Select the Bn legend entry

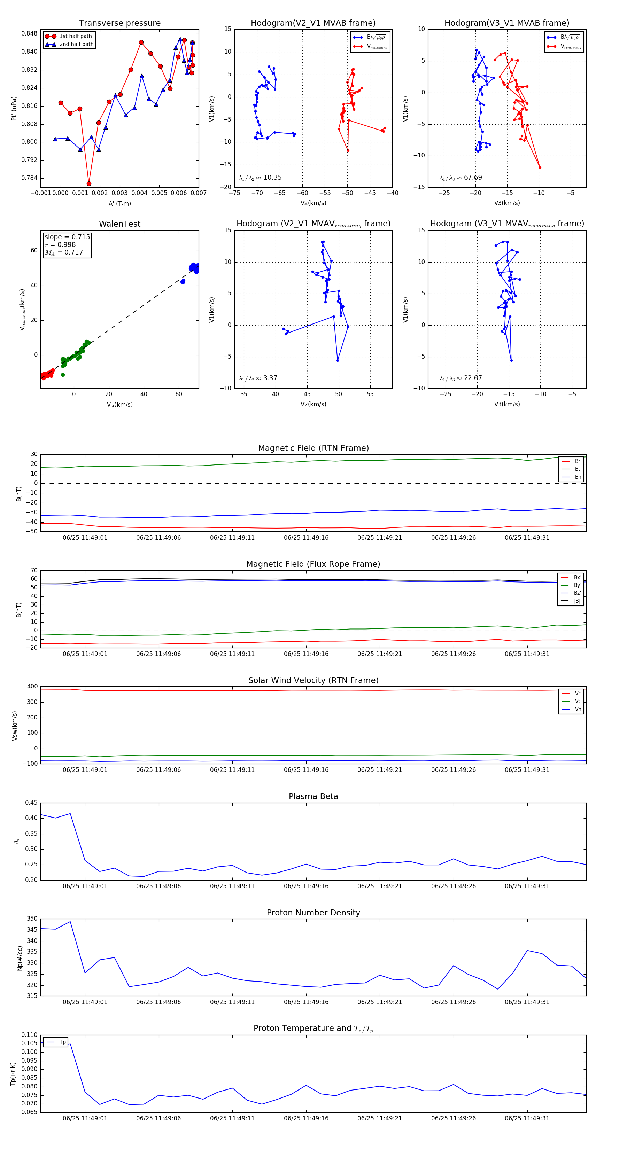(x=572, y=477)
